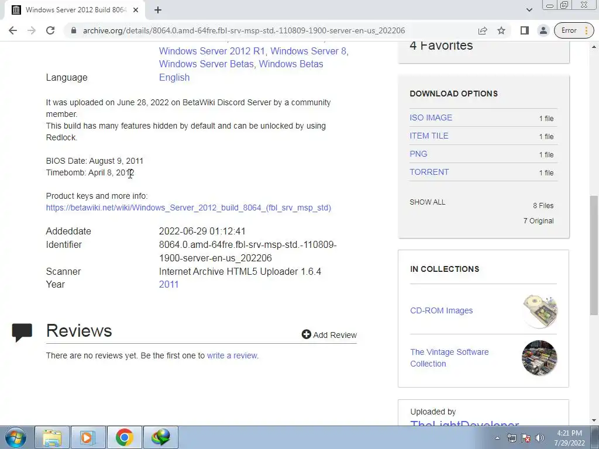The height and width of the screenshot is (449, 599).
Task: Click the scrollbar down arrow
Action: coord(594,420)
